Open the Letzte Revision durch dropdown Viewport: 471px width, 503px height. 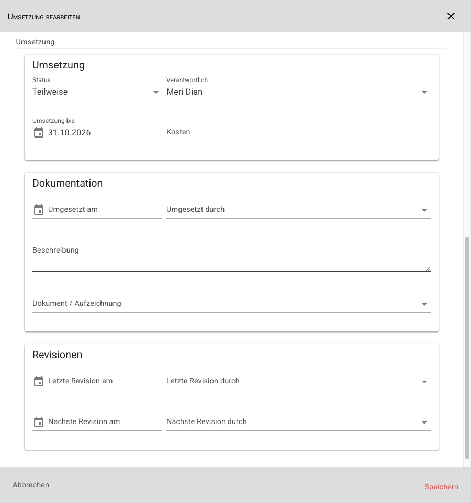tap(298, 381)
